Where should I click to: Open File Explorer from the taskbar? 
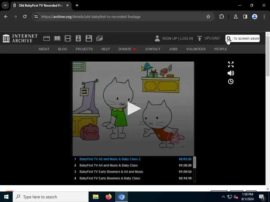tap(95, 197)
